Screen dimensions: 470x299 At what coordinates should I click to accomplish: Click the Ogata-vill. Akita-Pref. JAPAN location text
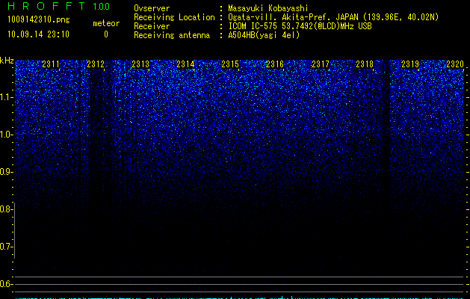click(x=333, y=17)
